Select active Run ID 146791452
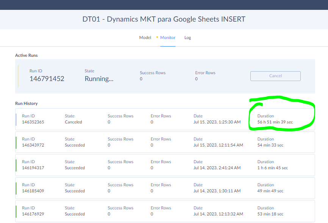 coord(47,79)
